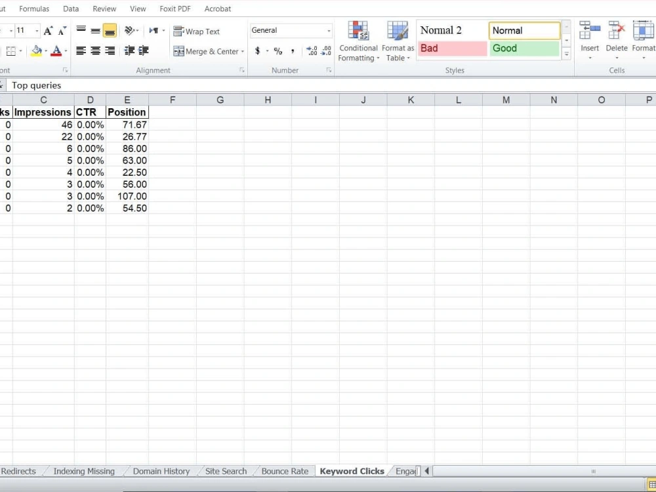Viewport: 656px width, 492px height.
Task: Click the Increase Indent icon
Action: pos(144,51)
